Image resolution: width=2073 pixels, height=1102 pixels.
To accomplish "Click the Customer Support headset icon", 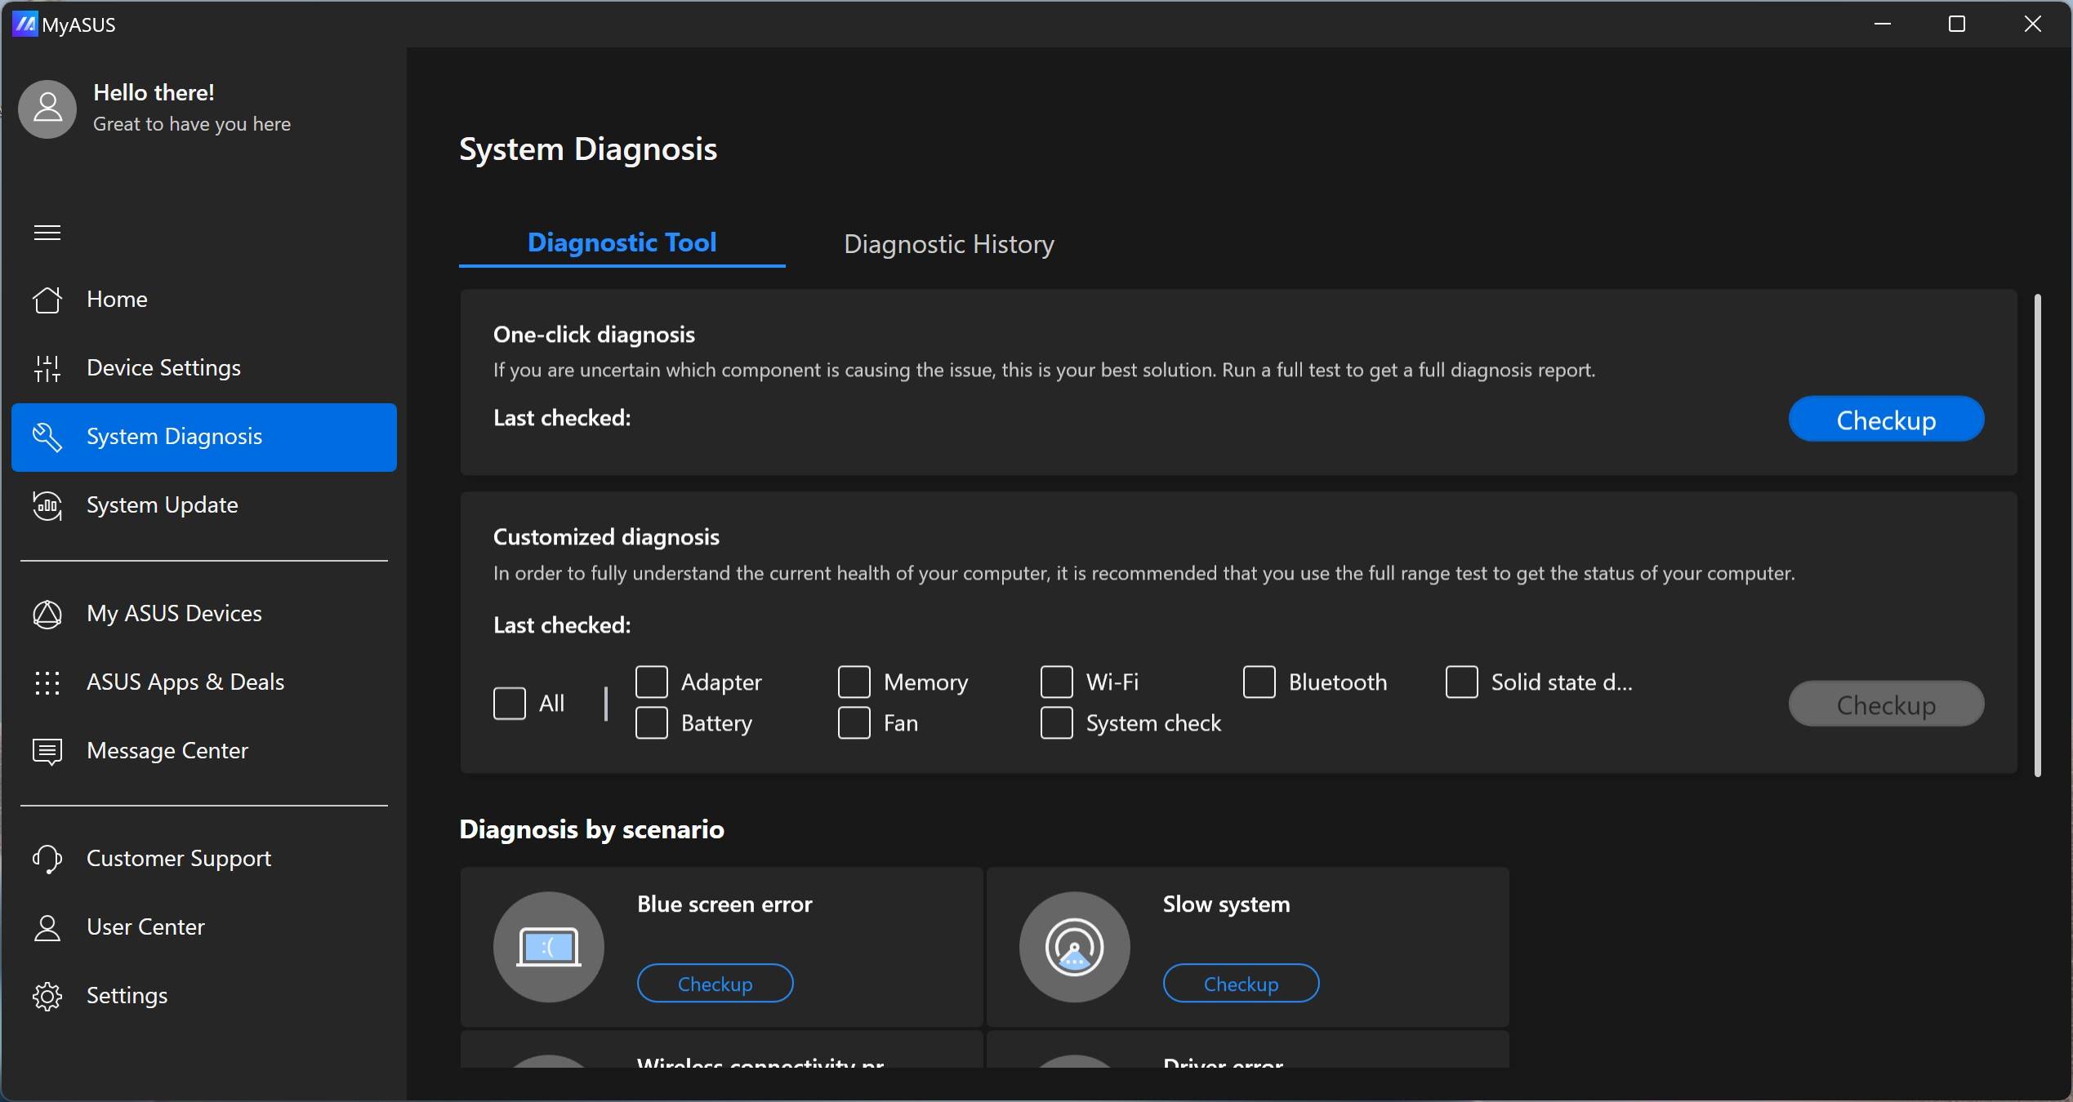I will tap(47, 859).
